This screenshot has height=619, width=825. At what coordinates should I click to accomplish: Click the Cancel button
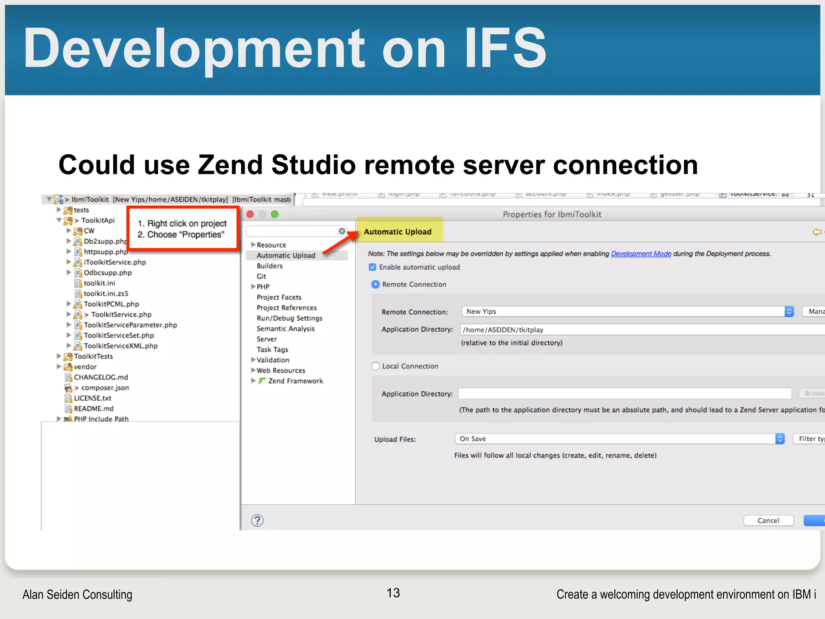[x=768, y=521]
